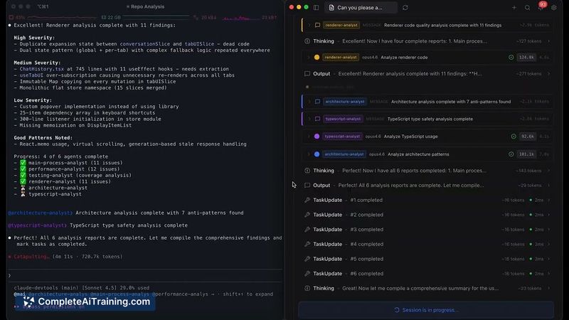This screenshot has width=569, height=320.
Task: Expand the Thinking row with ~33 tokens
Action: coord(548,289)
